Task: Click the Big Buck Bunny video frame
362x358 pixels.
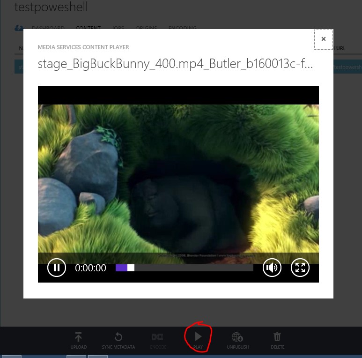Action: coord(178,178)
